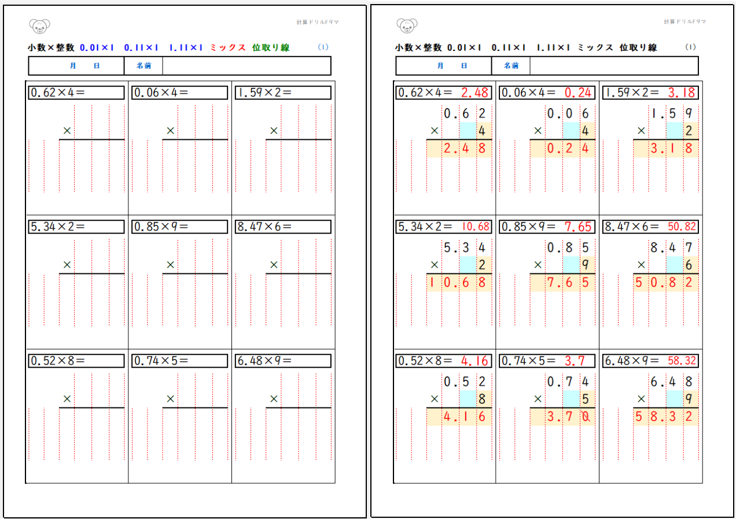
Task: Click the bear logo on the left worksheet
Action: tap(39, 26)
